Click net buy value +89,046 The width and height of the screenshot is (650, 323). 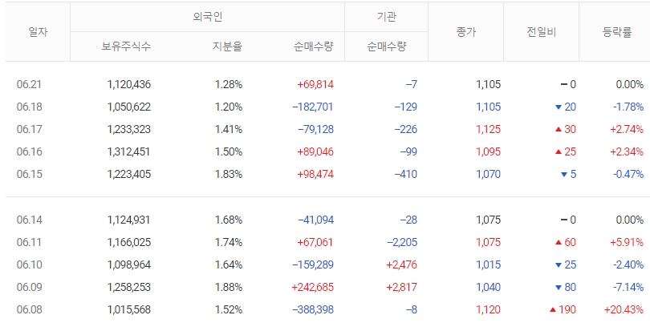tap(315, 152)
